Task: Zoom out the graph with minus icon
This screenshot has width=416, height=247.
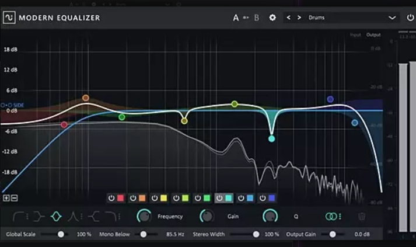Action: pos(15,198)
